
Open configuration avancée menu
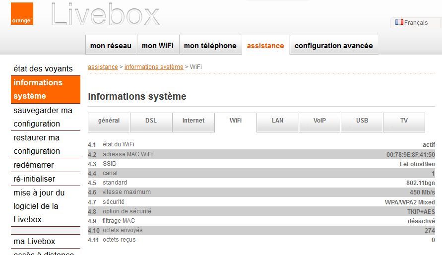333,46
